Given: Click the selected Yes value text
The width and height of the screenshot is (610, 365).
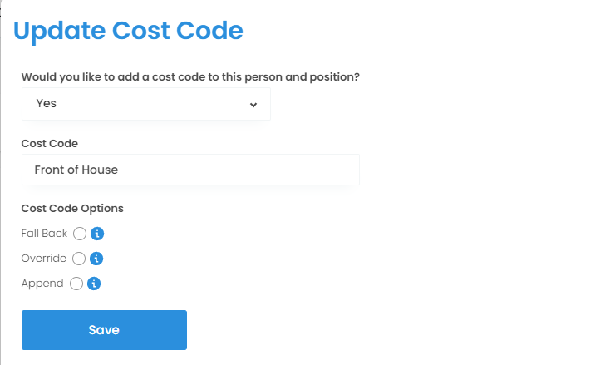Looking at the screenshot, I should (47, 104).
